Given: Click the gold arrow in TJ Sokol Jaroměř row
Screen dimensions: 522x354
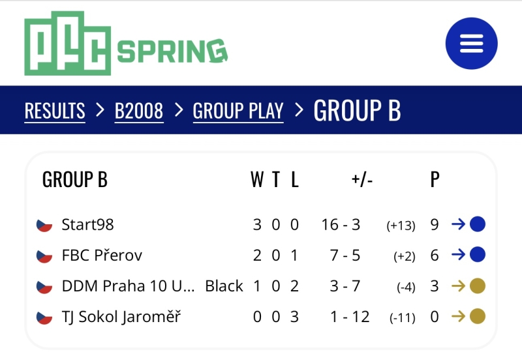Looking at the screenshot, I should coord(459,316).
